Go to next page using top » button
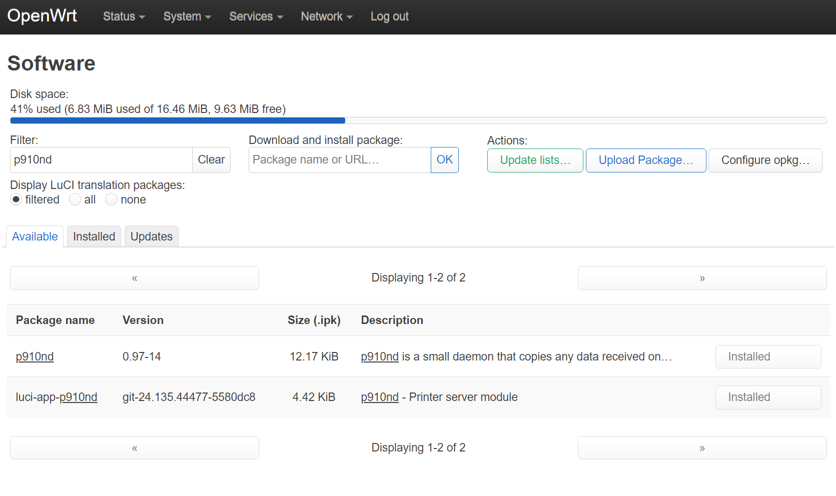The image size is (836, 496). coord(702,278)
